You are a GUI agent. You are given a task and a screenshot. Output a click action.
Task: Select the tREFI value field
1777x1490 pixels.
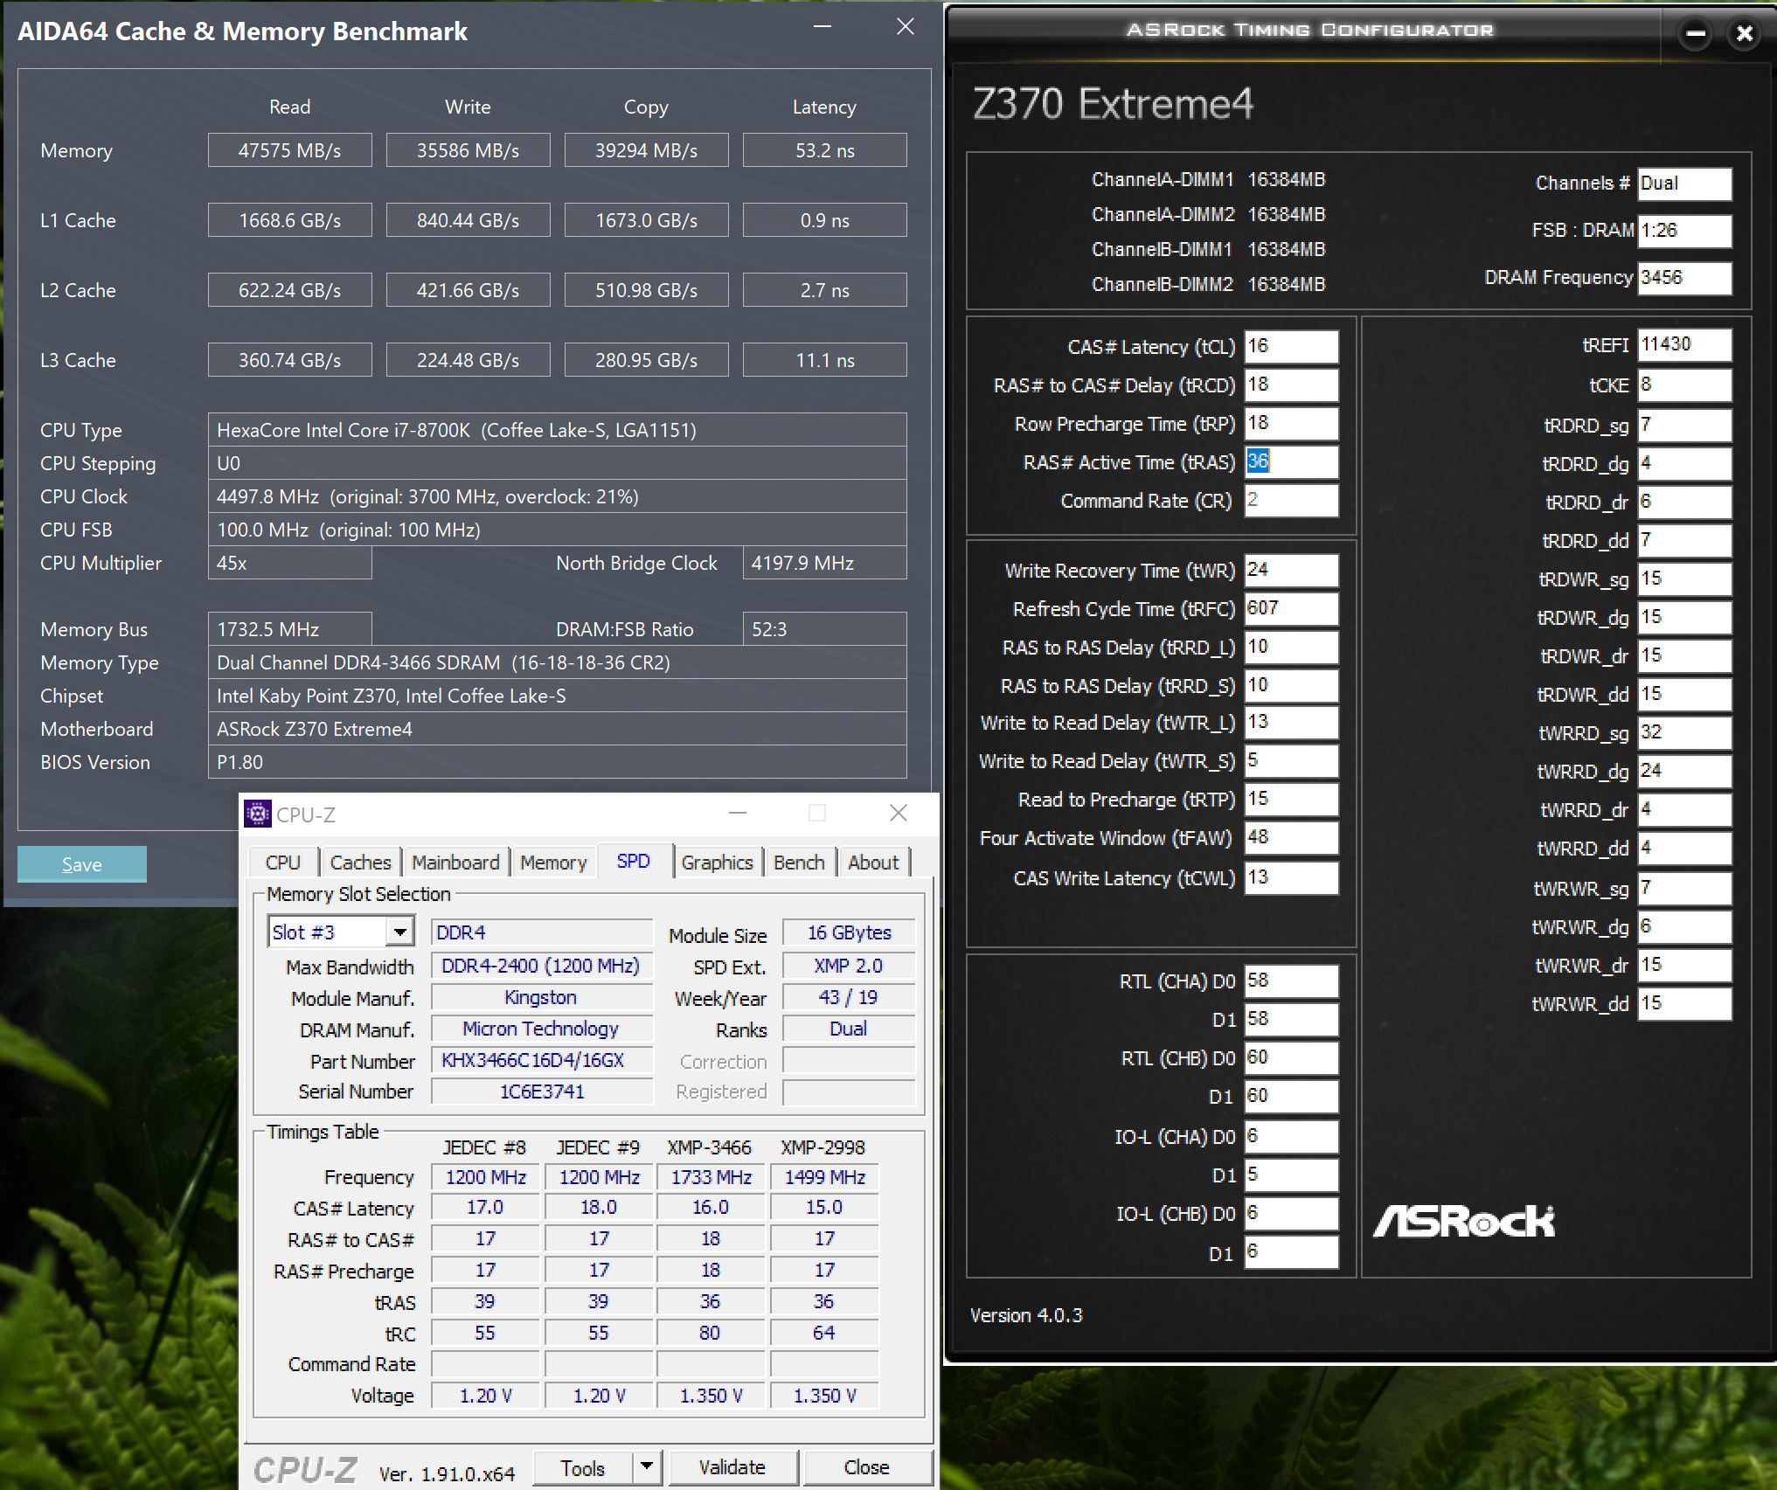point(1683,345)
